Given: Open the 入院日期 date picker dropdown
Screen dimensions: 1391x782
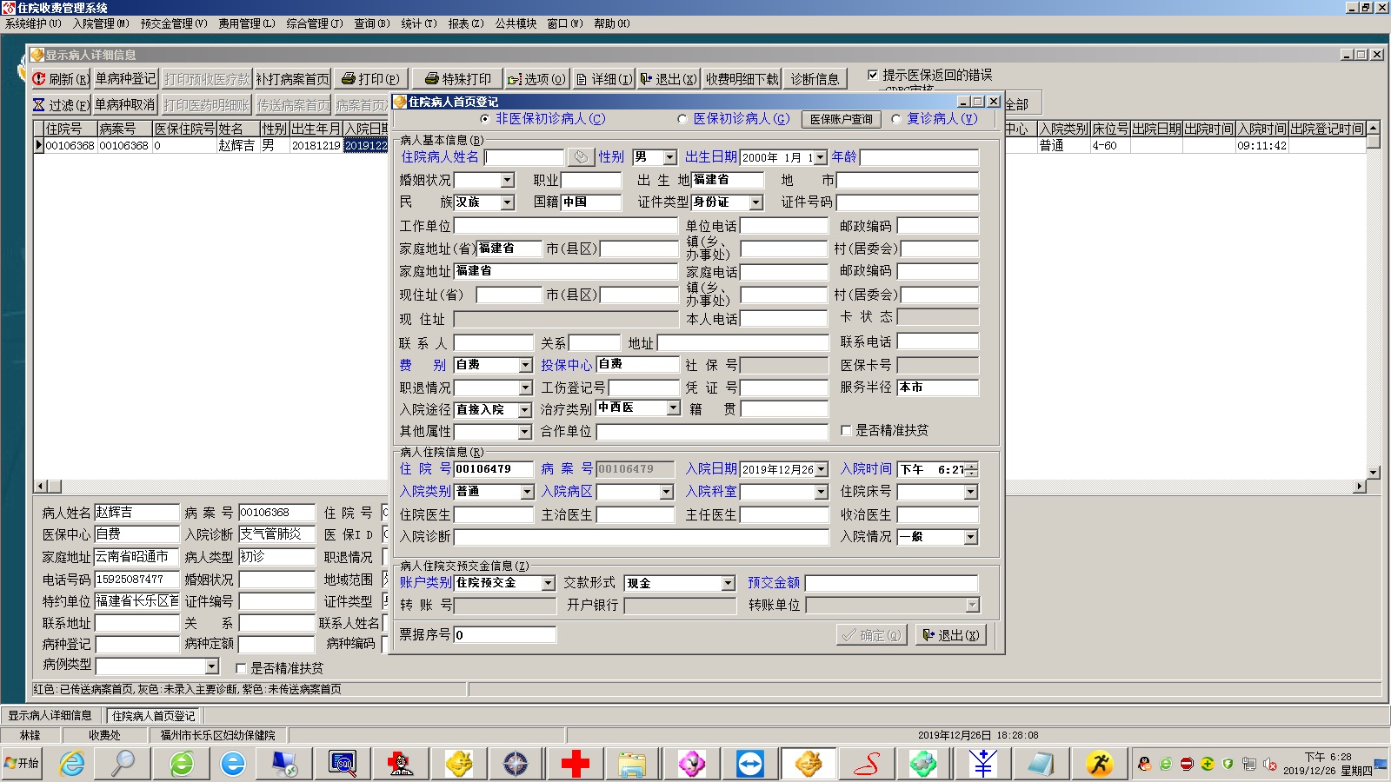Looking at the screenshot, I should click(821, 469).
